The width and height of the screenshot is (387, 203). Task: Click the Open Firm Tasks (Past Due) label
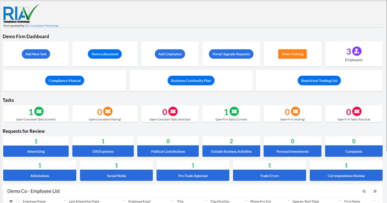tap(354, 120)
